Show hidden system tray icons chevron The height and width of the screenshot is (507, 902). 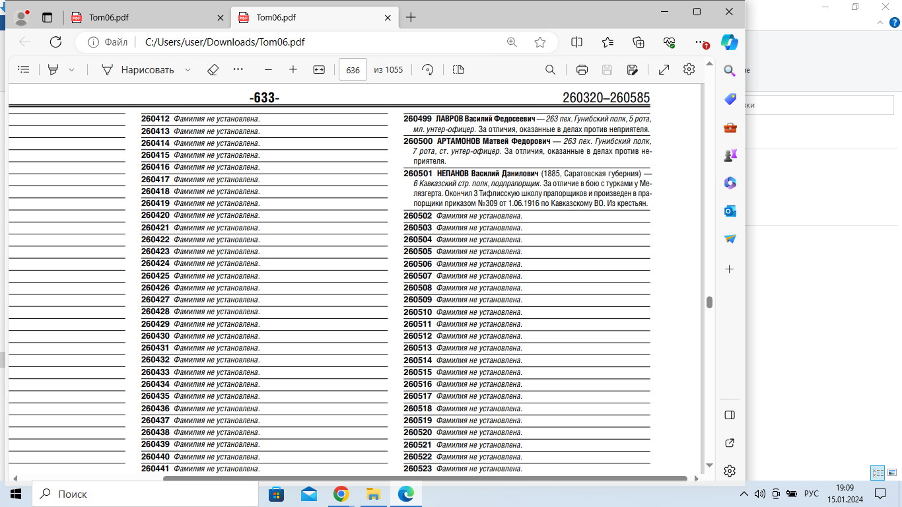744,494
